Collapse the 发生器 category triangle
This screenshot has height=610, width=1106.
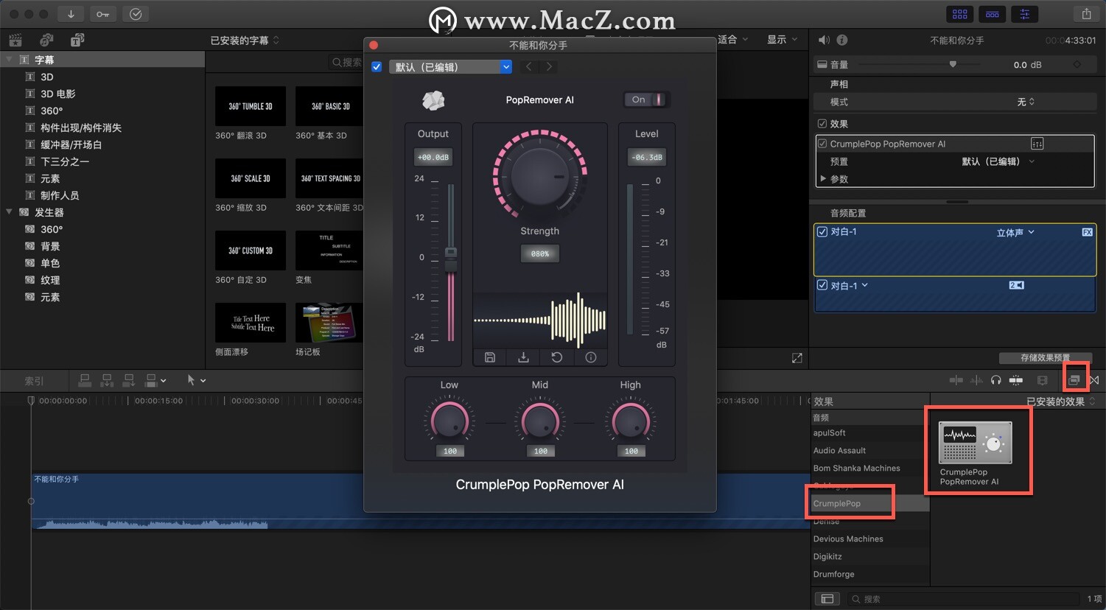[9, 212]
